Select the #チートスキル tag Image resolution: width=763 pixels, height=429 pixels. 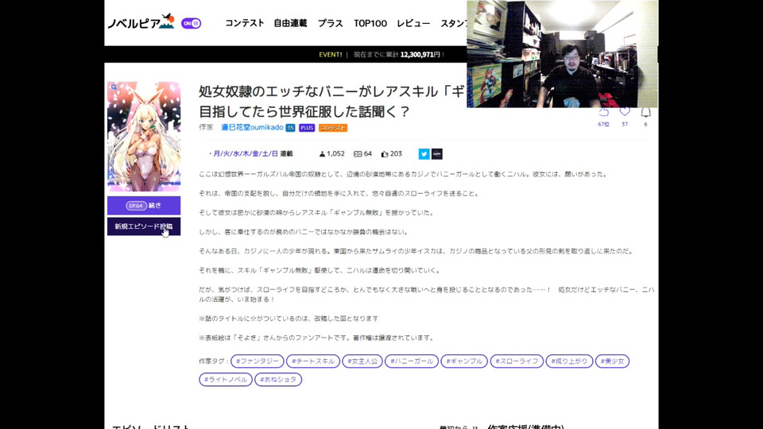click(313, 361)
